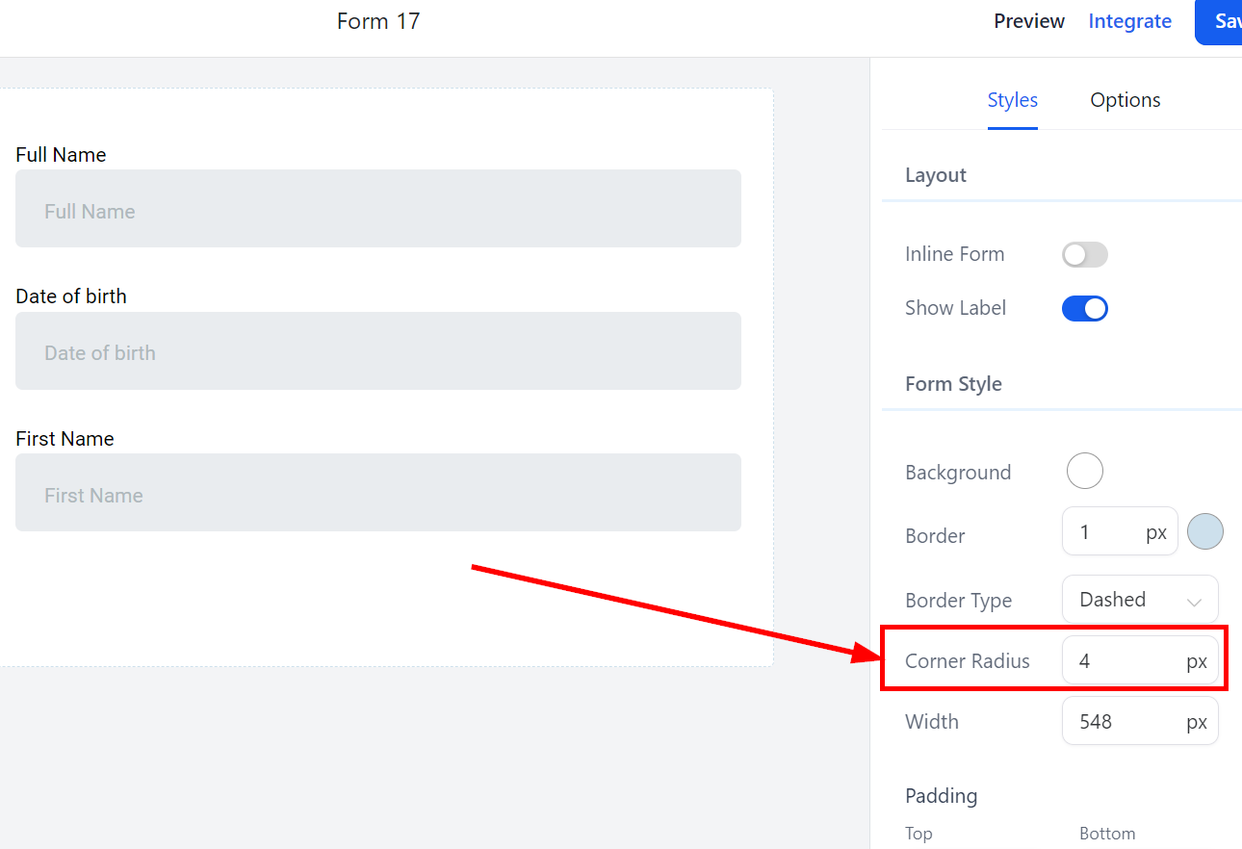Collapse the Form Style section header

tap(953, 384)
